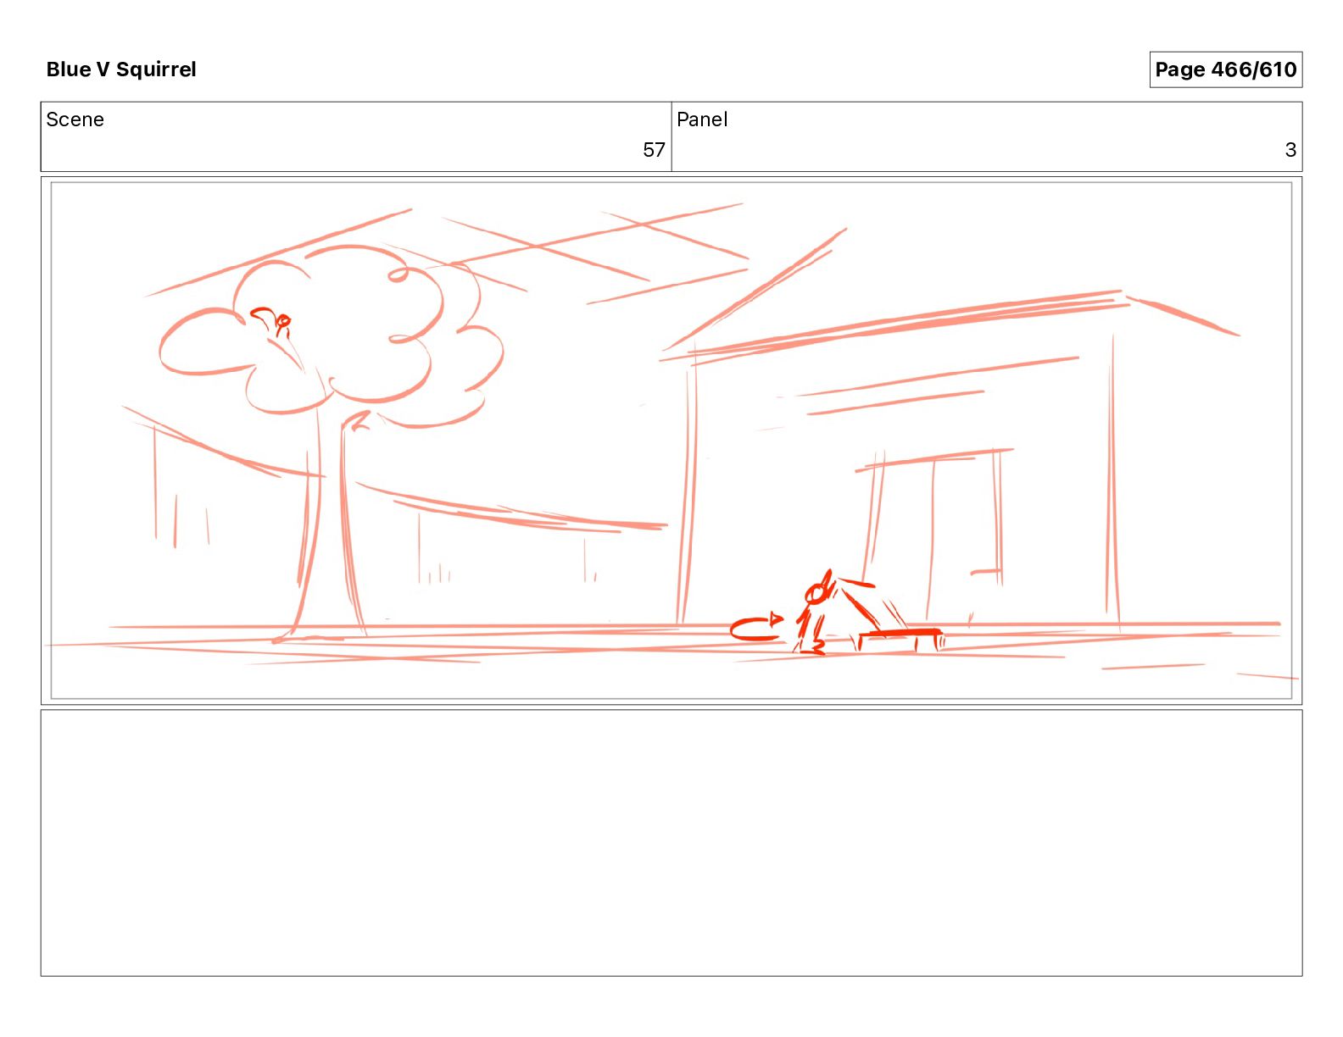Image resolution: width=1343 pixels, height=1037 pixels.
Task: Click the 'Scene' label
Action: (75, 119)
